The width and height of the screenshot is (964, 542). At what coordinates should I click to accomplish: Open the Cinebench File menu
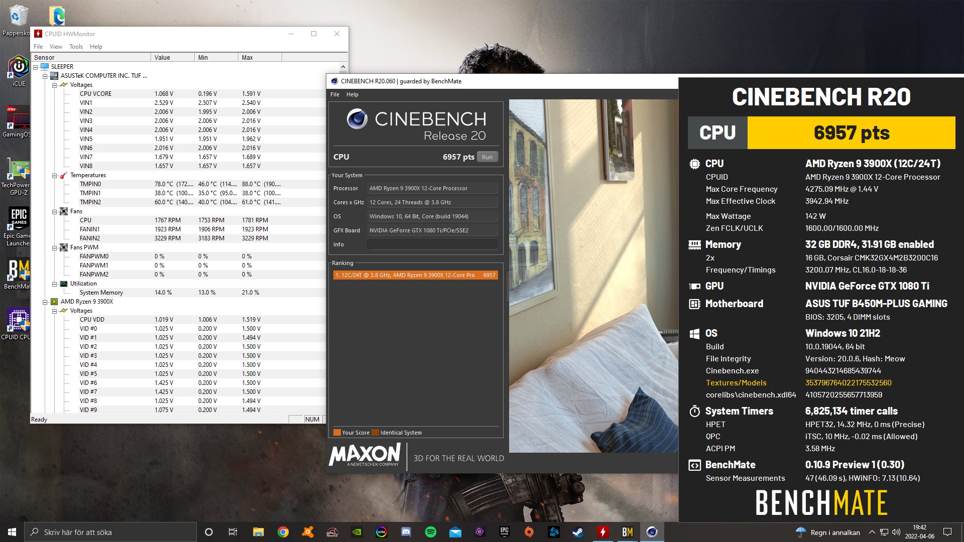(335, 94)
